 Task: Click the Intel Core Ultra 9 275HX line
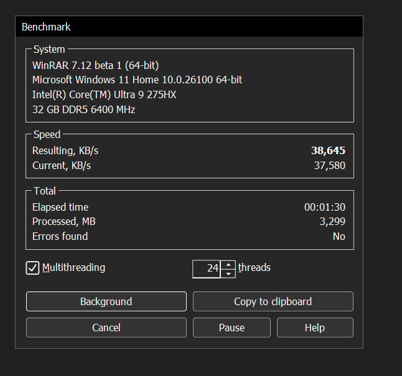click(105, 94)
